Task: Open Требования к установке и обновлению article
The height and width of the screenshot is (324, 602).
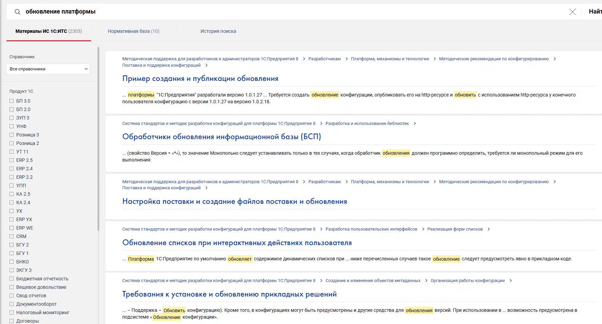Action: point(229,294)
